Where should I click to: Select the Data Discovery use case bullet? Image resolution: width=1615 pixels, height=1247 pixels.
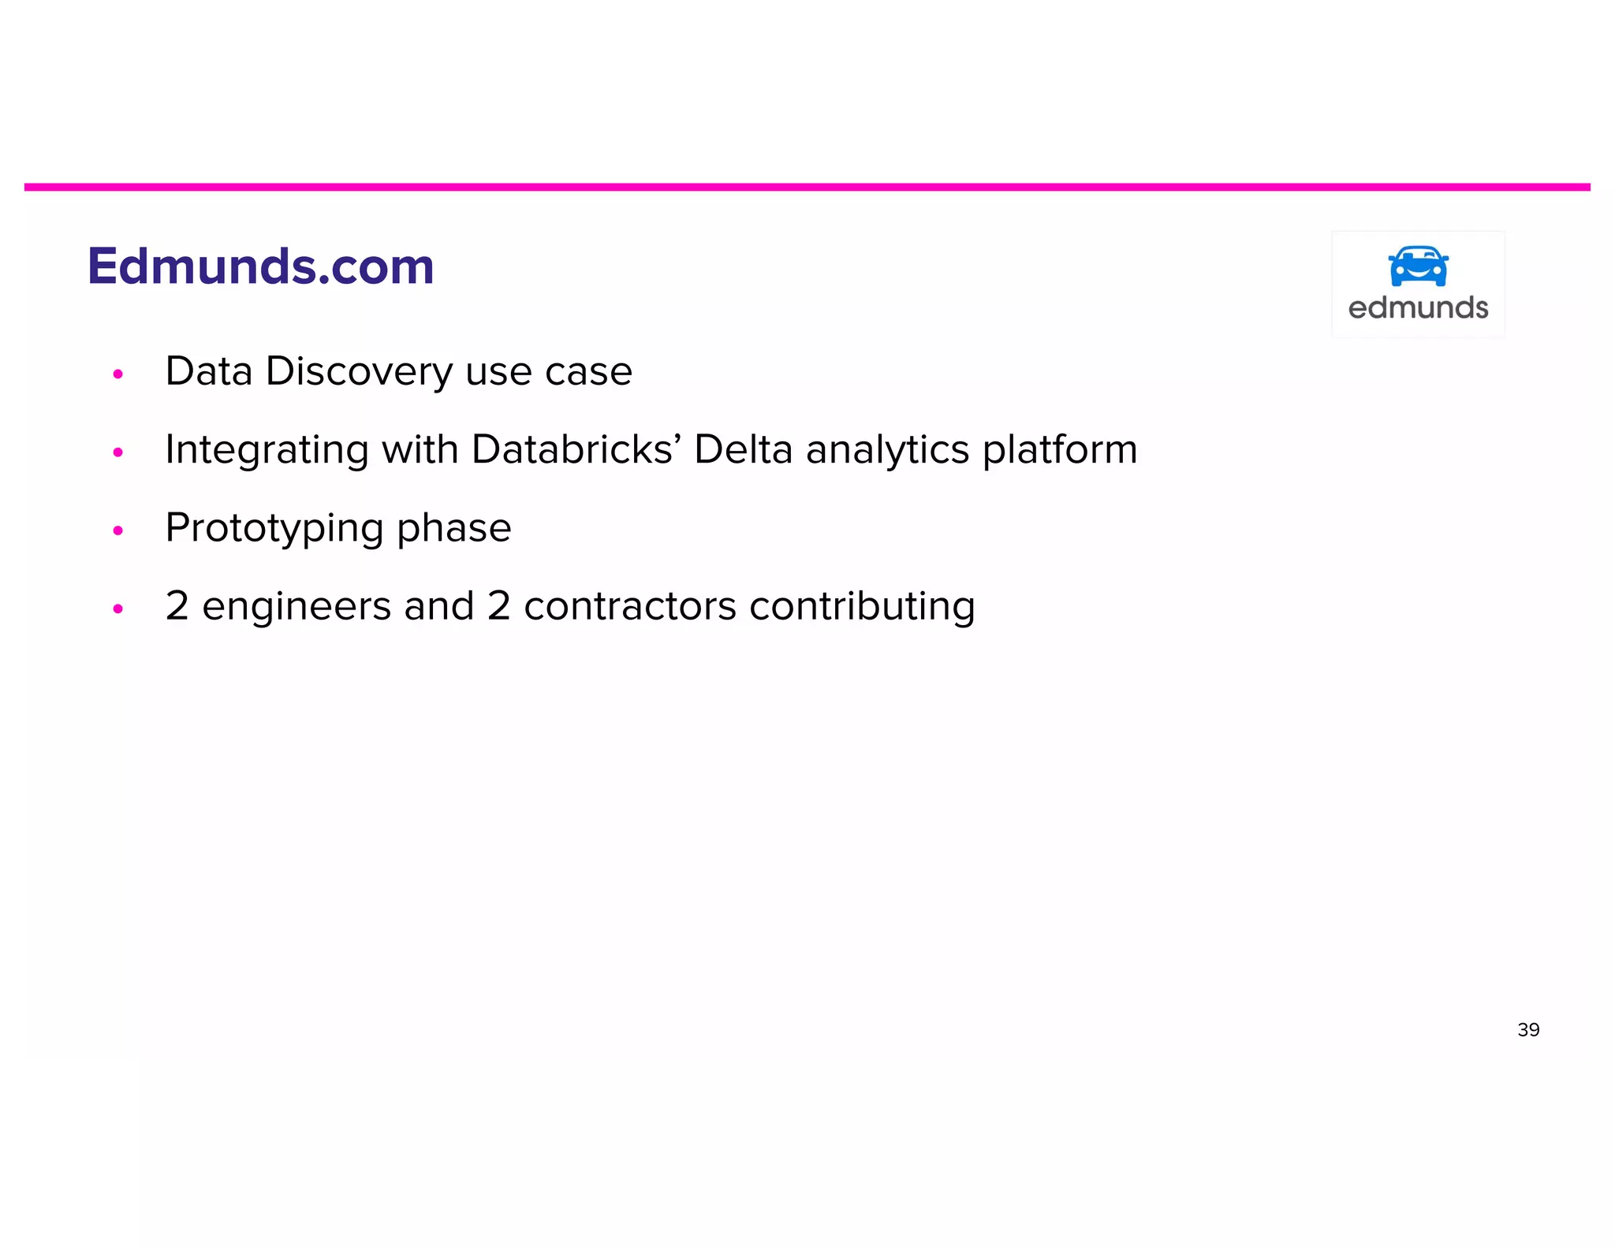(x=398, y=372)
